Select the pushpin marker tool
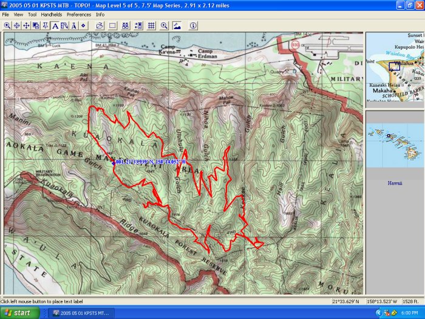Image resolution: width=425 pixels, height=319 pixels. coord(46,26)
